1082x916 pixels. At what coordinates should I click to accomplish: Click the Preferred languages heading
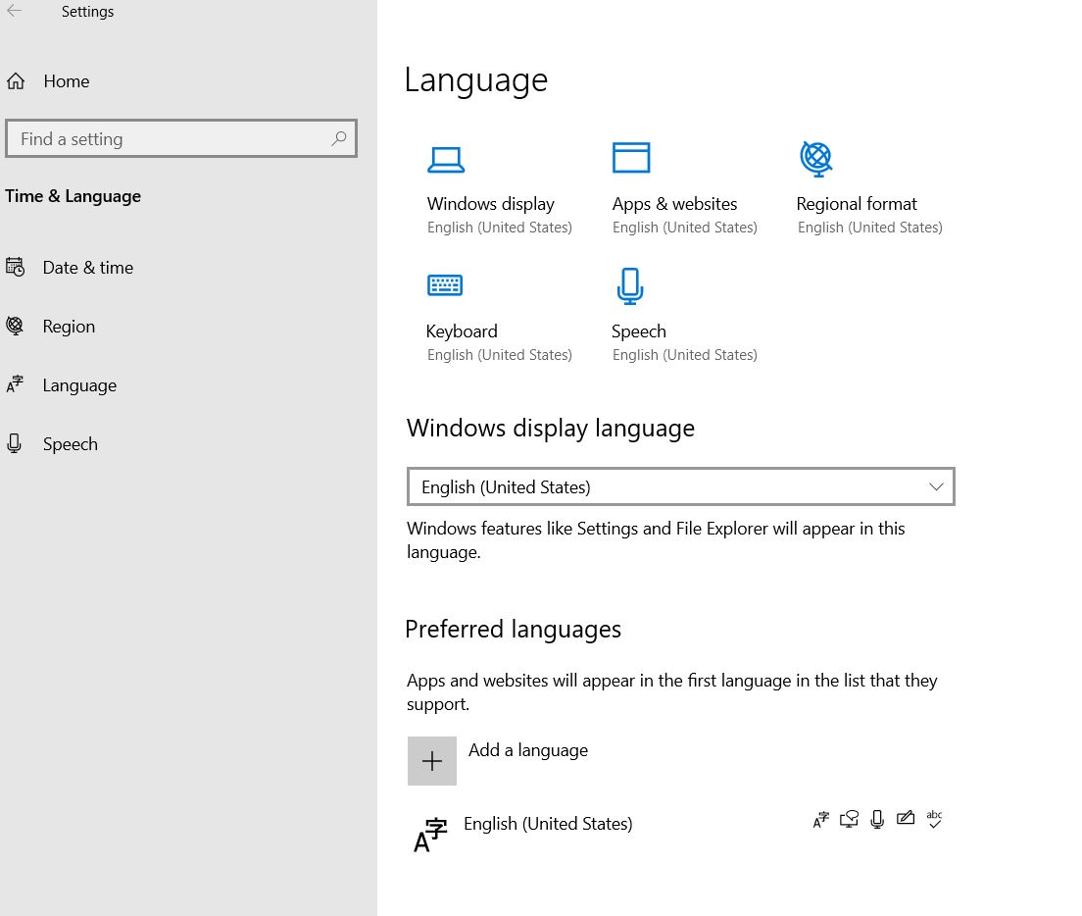(513, 630)
